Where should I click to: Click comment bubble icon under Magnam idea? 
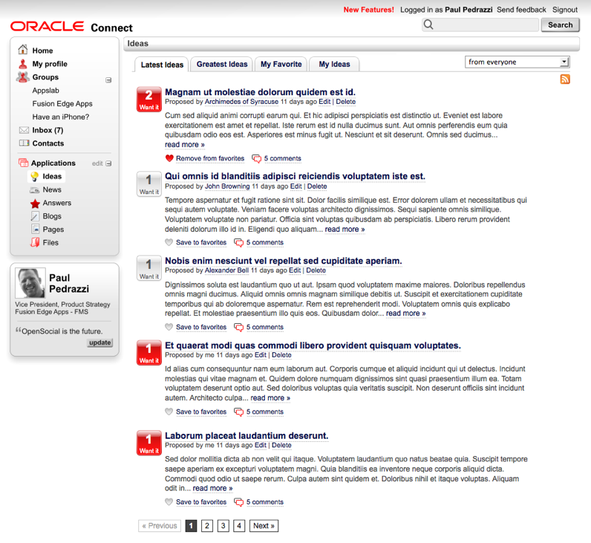click(x=257, y=159)
